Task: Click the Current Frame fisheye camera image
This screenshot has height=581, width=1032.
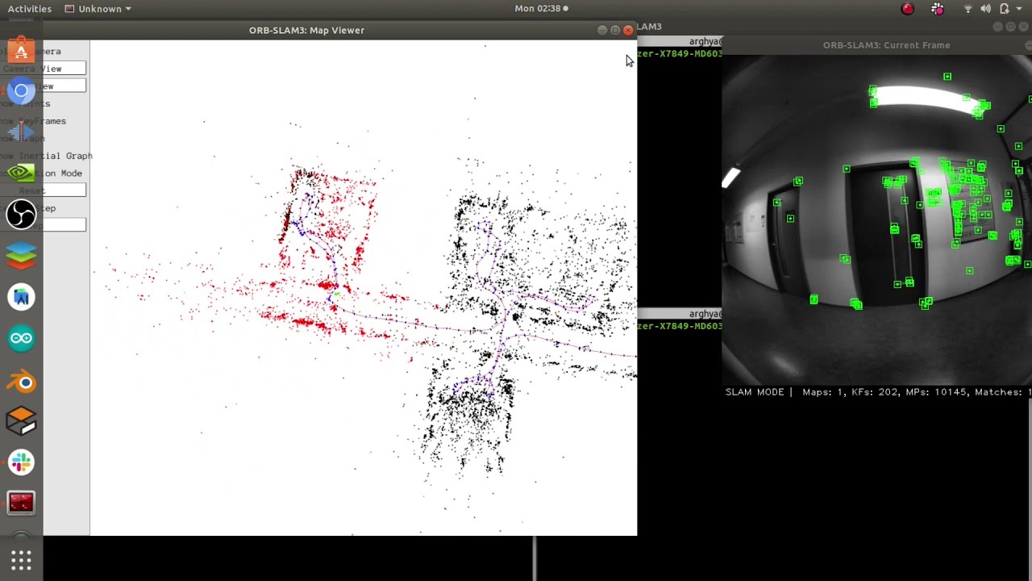Action: [876, 220]
